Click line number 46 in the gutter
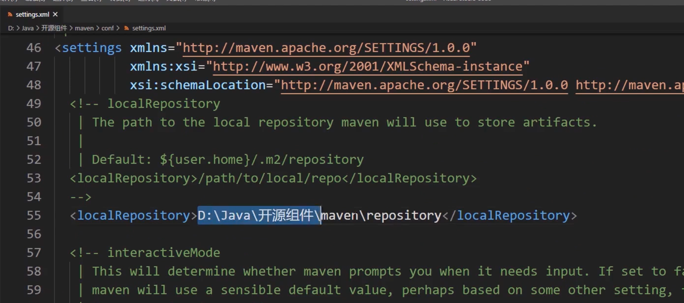684x303 pixels. click(x=34, y=48)
